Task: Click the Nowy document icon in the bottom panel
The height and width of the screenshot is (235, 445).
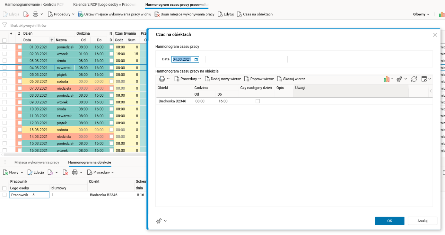Action: pyautogui.click(x=5, y=172)
